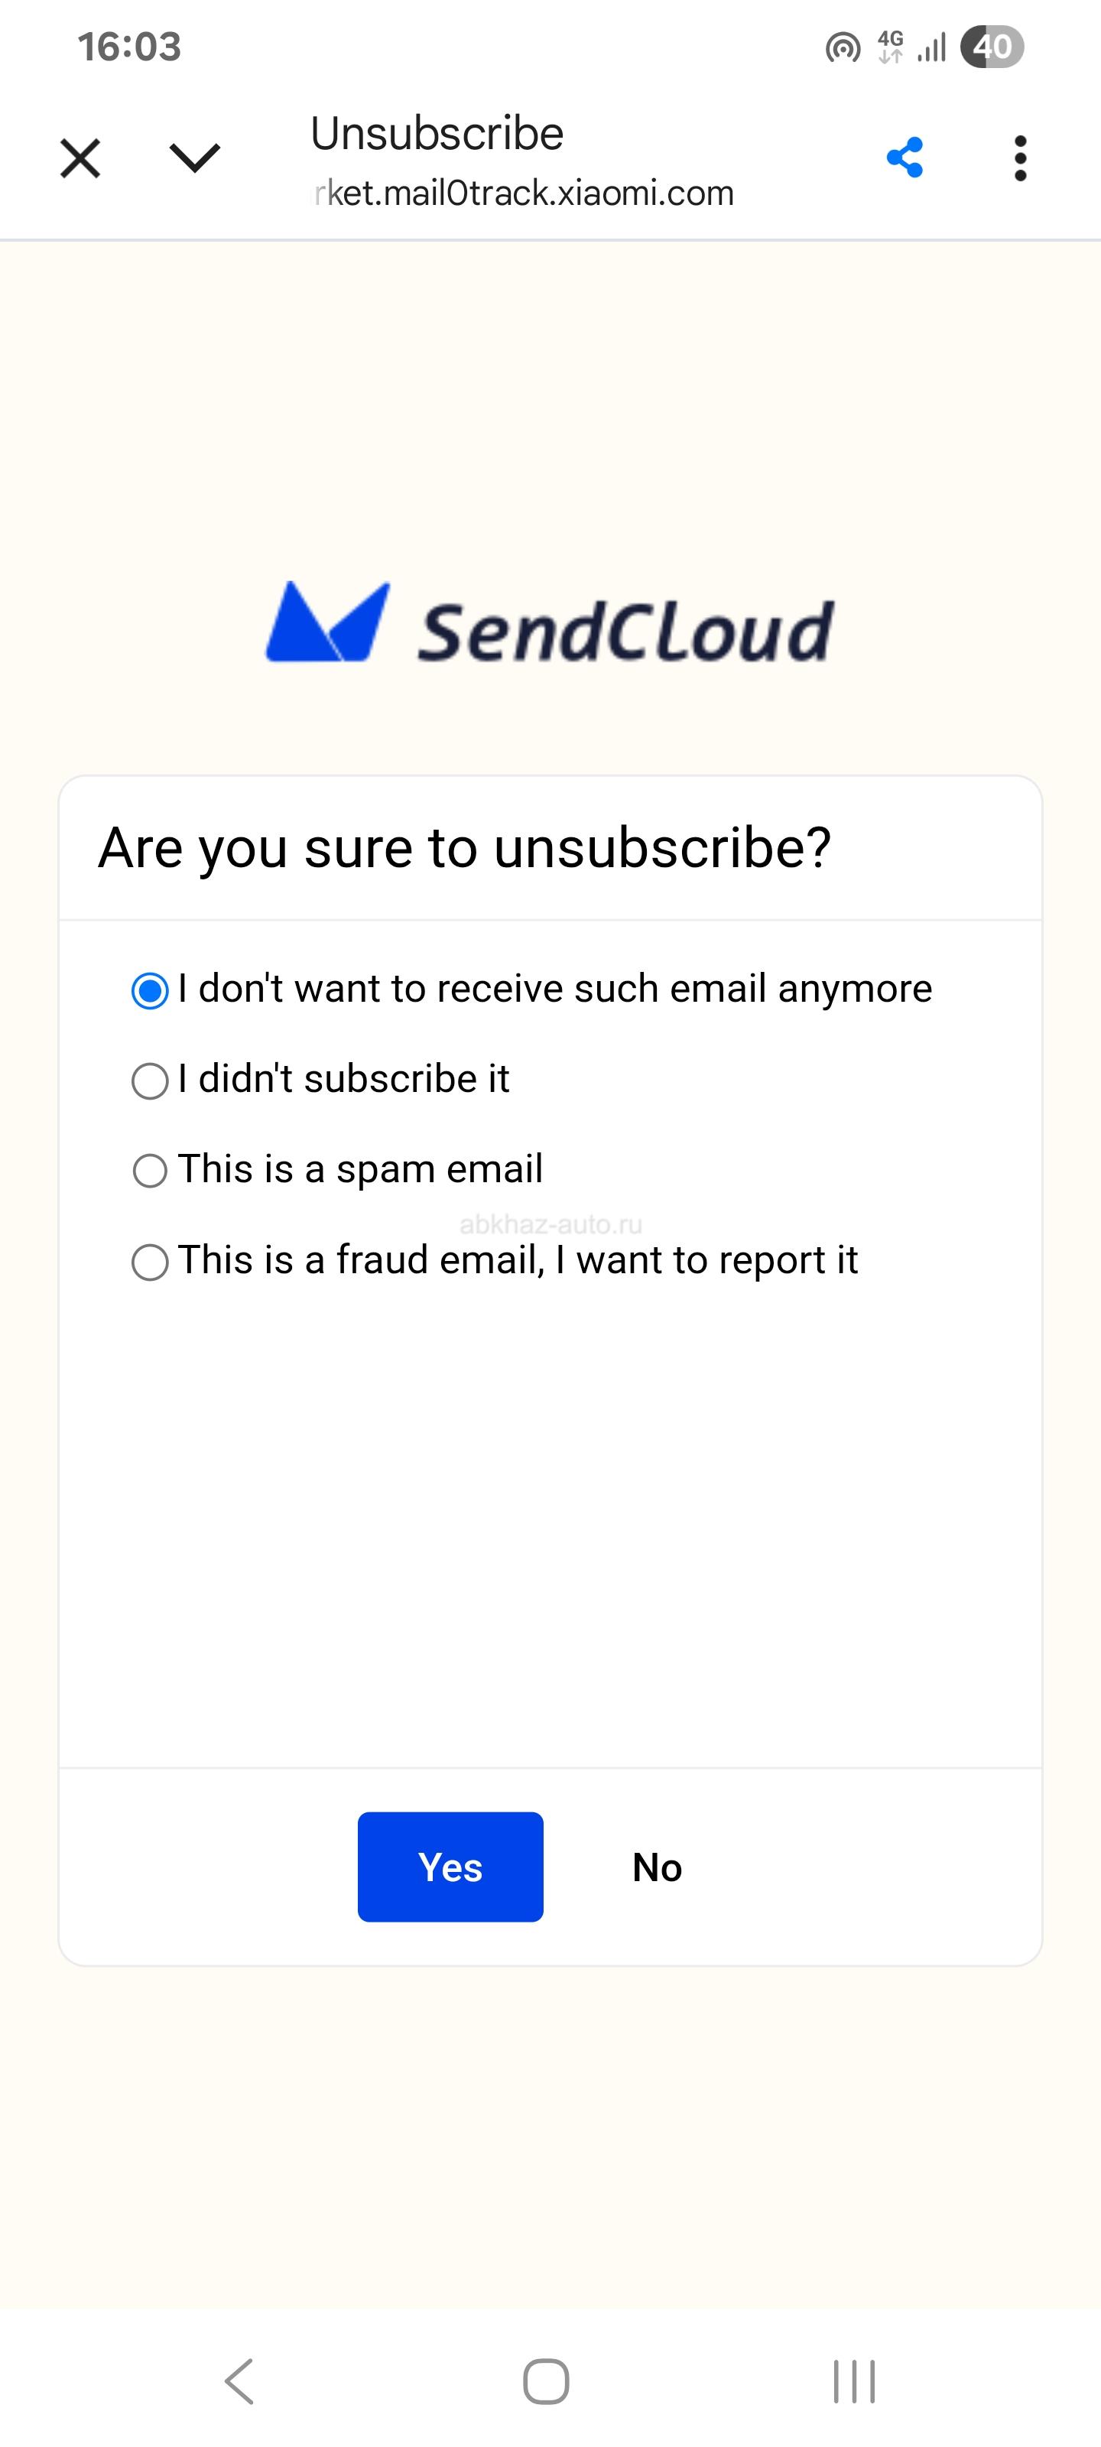Confirm unsubscribe with the Yes button

[x=450, y=1867]
